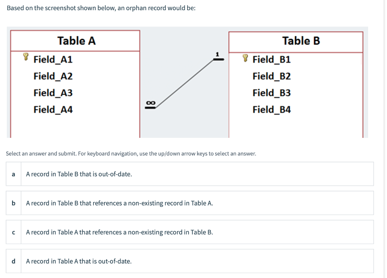
Task: Click Field_B4 in Table B
Action: click(x=271, y=110)
